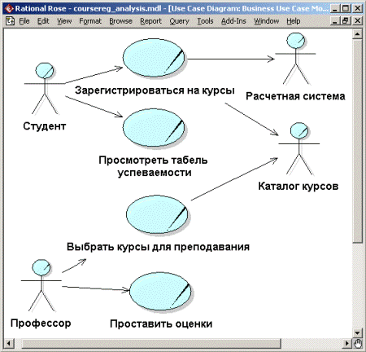Click the hand pan icon in corner
Screen dimensions: 366x352
coord(358,343)
